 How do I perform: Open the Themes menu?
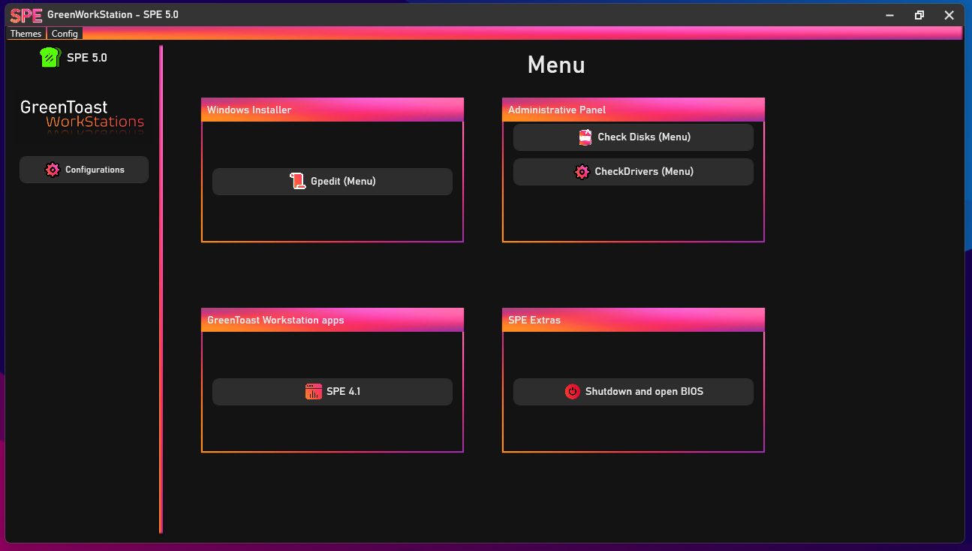26,34
